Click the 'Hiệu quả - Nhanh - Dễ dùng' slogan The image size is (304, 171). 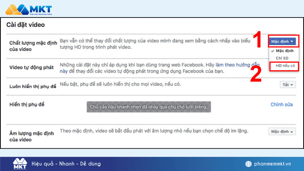[x=66, y=164]
